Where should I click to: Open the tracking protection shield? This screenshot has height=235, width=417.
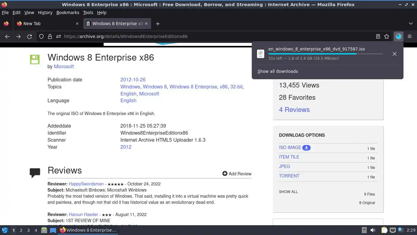(x=41, y=36)
